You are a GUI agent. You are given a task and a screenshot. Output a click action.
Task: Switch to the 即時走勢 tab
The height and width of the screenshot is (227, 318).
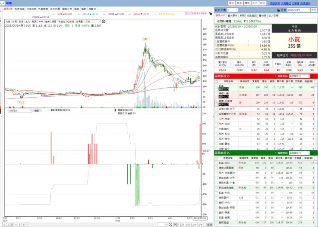click(20, 9)
